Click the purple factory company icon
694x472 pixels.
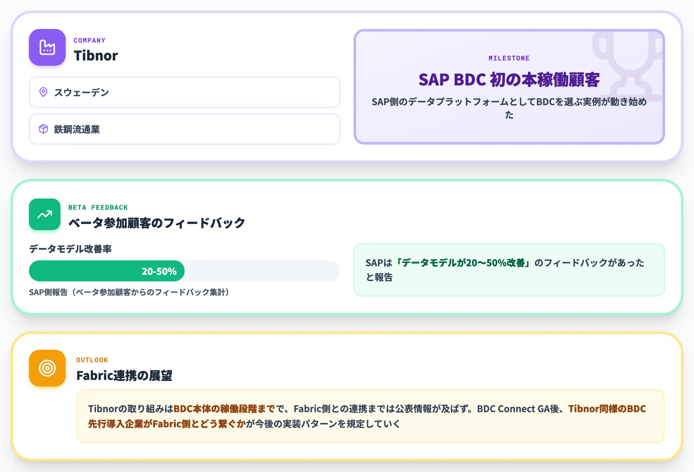(x=47, y=47)
